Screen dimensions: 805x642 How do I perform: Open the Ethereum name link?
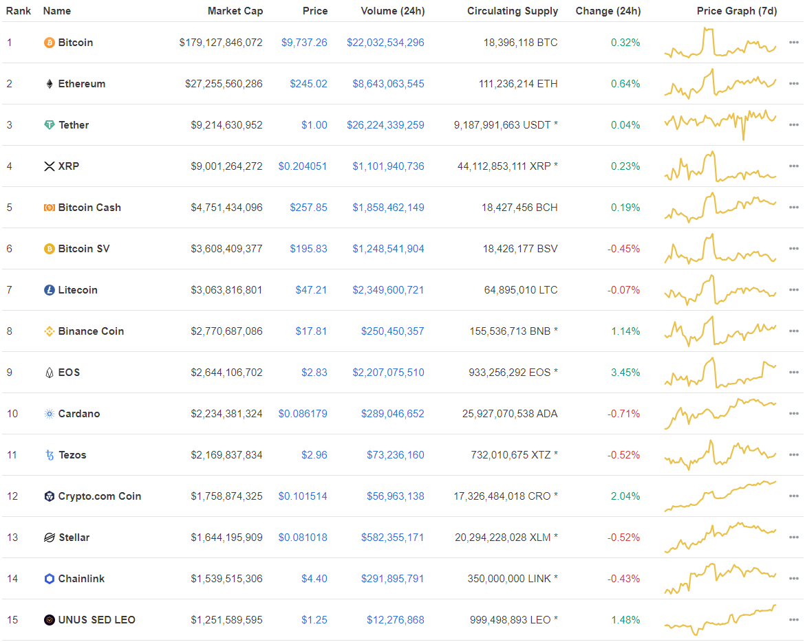point(82,84)
